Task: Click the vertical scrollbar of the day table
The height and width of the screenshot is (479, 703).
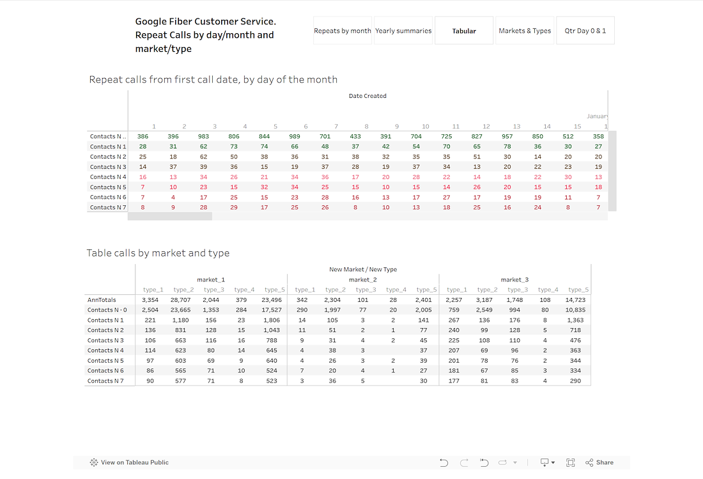Action: [x=612, y=171]
